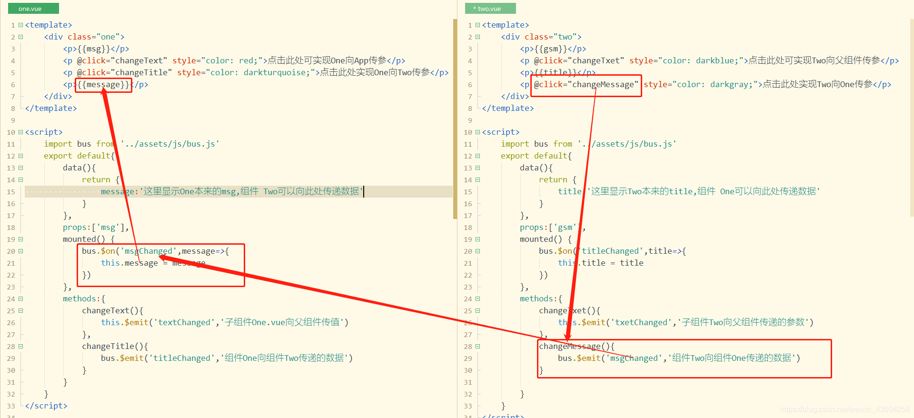Click props:['msg'] line in one.vue
914x418 pixels.
coord(96,227)
